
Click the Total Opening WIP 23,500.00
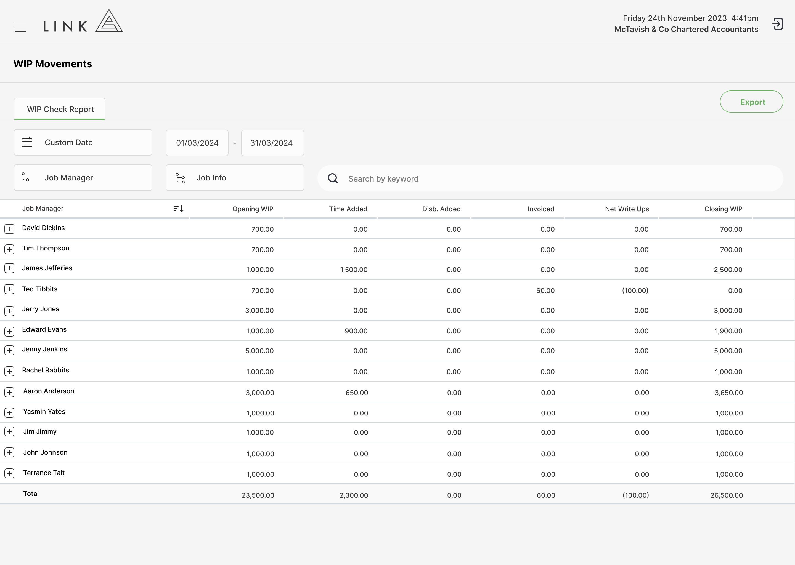(258, 495)
